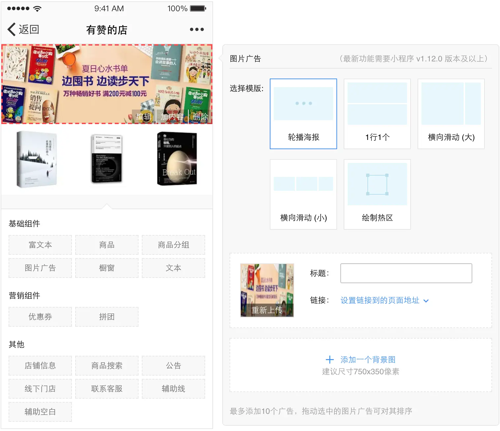
Task: Add a 商品分组 component
Action: pos(173,245)
